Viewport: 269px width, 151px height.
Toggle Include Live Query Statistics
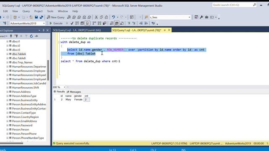click(99, 23)
